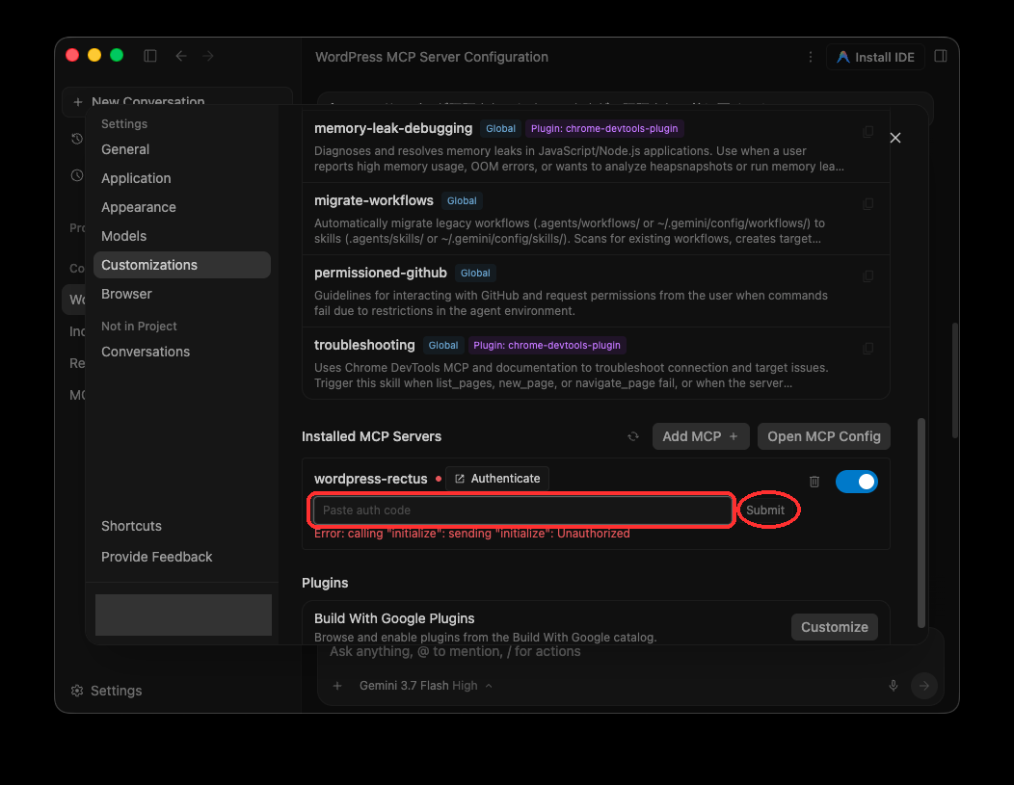Copy the migrate-workflows skill icon

[868, 204]
